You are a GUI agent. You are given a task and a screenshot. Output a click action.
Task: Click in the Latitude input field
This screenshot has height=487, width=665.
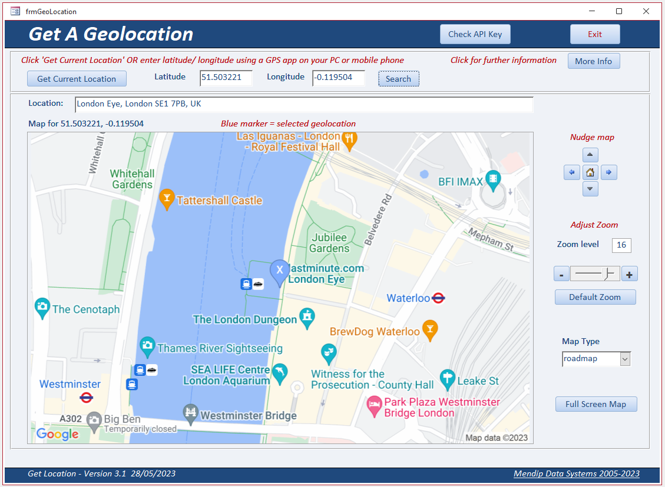pos(226,78)
